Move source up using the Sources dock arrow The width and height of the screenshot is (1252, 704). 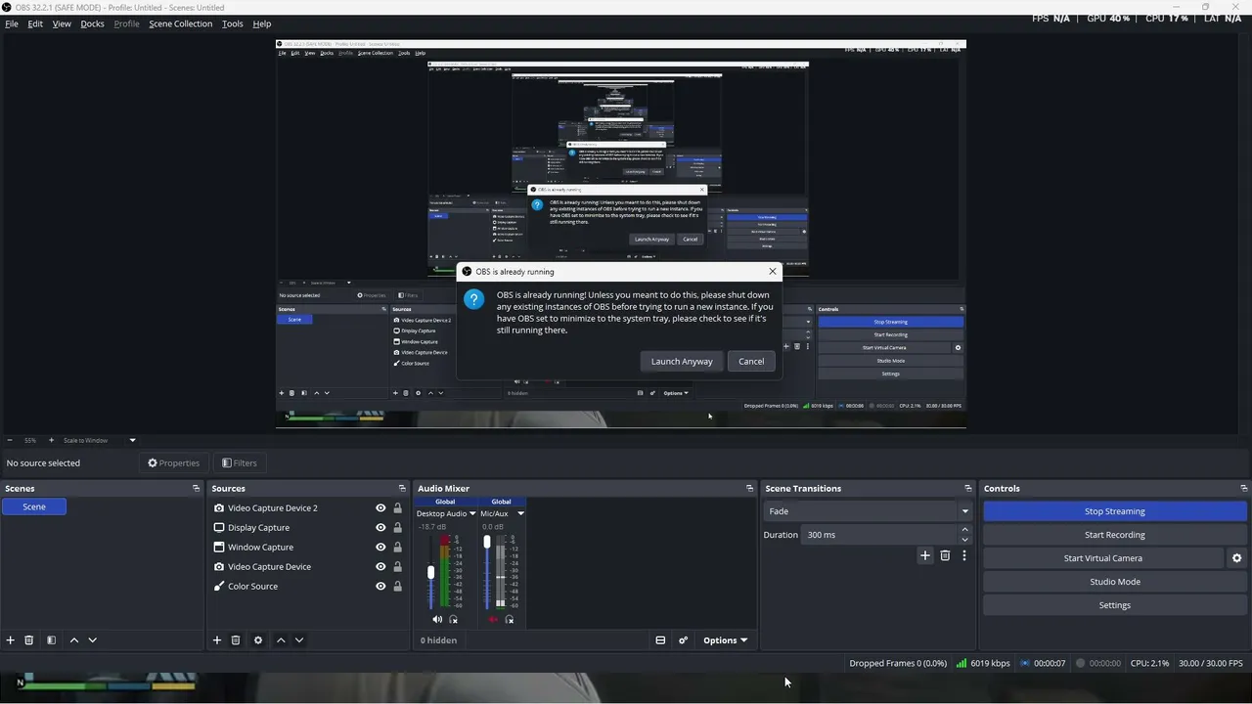pos(281,640)
